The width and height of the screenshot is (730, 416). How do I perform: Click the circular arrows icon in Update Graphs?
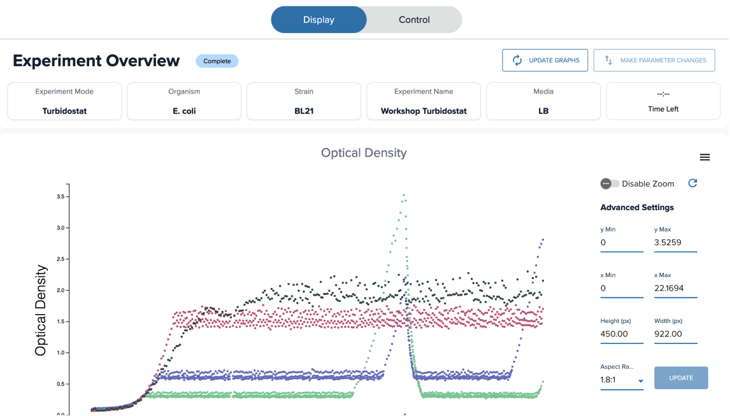(x=517, y=60)
